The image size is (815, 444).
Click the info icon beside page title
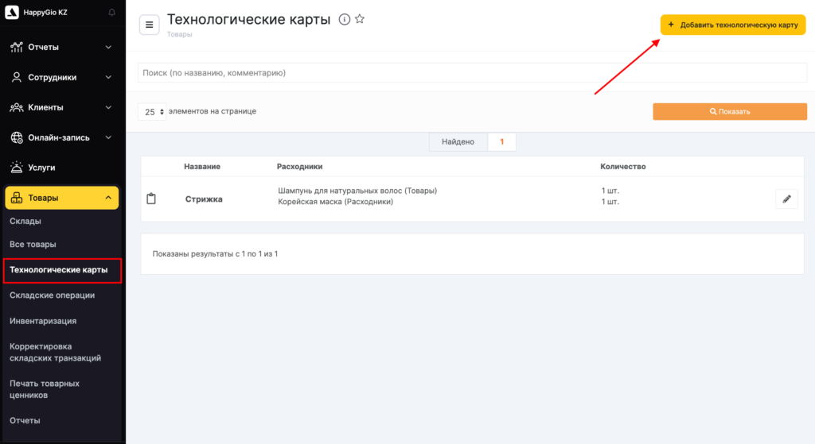click(344, 20)
